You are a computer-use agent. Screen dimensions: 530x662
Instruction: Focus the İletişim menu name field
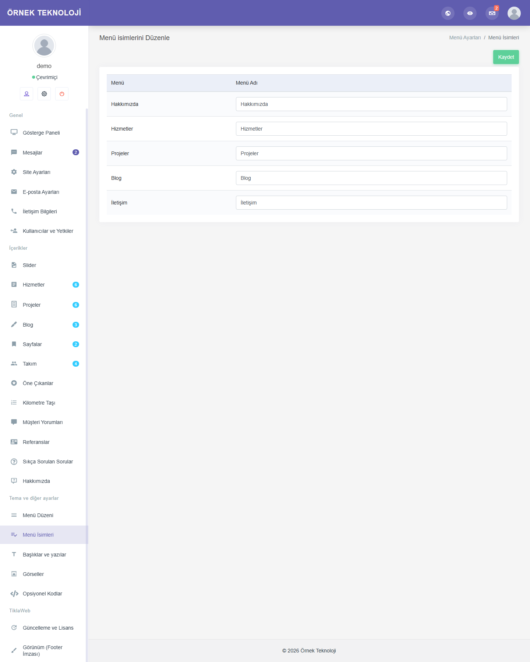coord(371,203)
